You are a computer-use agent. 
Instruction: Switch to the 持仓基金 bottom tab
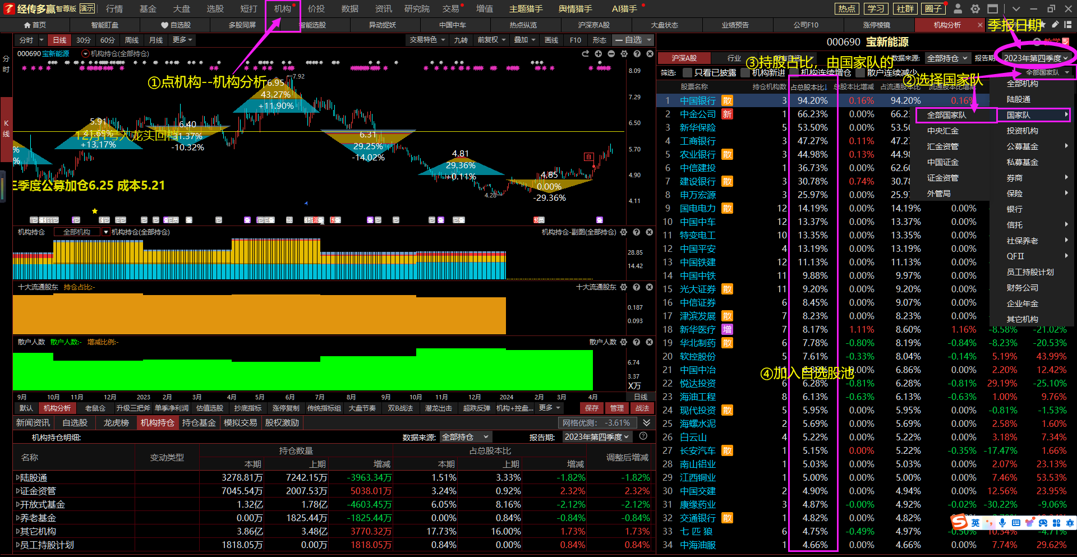click(199, 423)
